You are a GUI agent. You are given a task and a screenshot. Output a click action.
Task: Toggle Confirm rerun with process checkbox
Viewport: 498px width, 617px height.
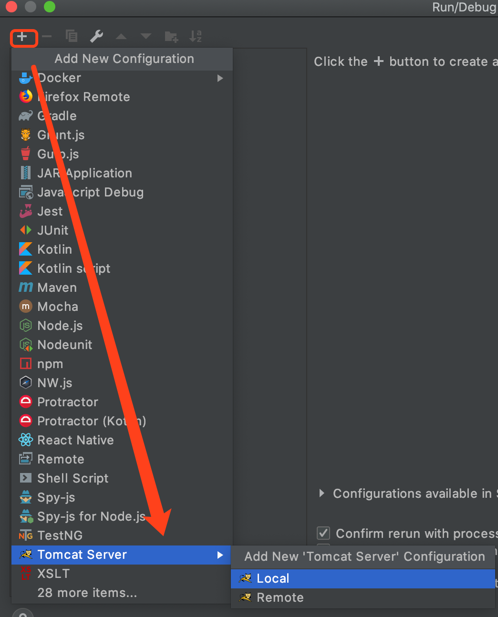pyautogui.click(x=323, y=533)
